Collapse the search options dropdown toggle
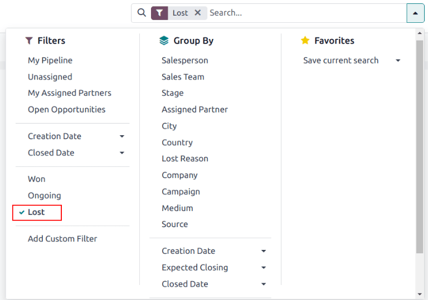Screen dimensions: 428x300 pos(415,13)
